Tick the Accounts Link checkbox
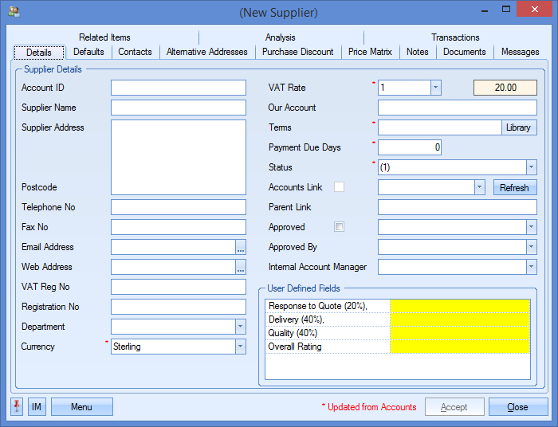This screenshot has height=427, width=558. pos(339,187)
